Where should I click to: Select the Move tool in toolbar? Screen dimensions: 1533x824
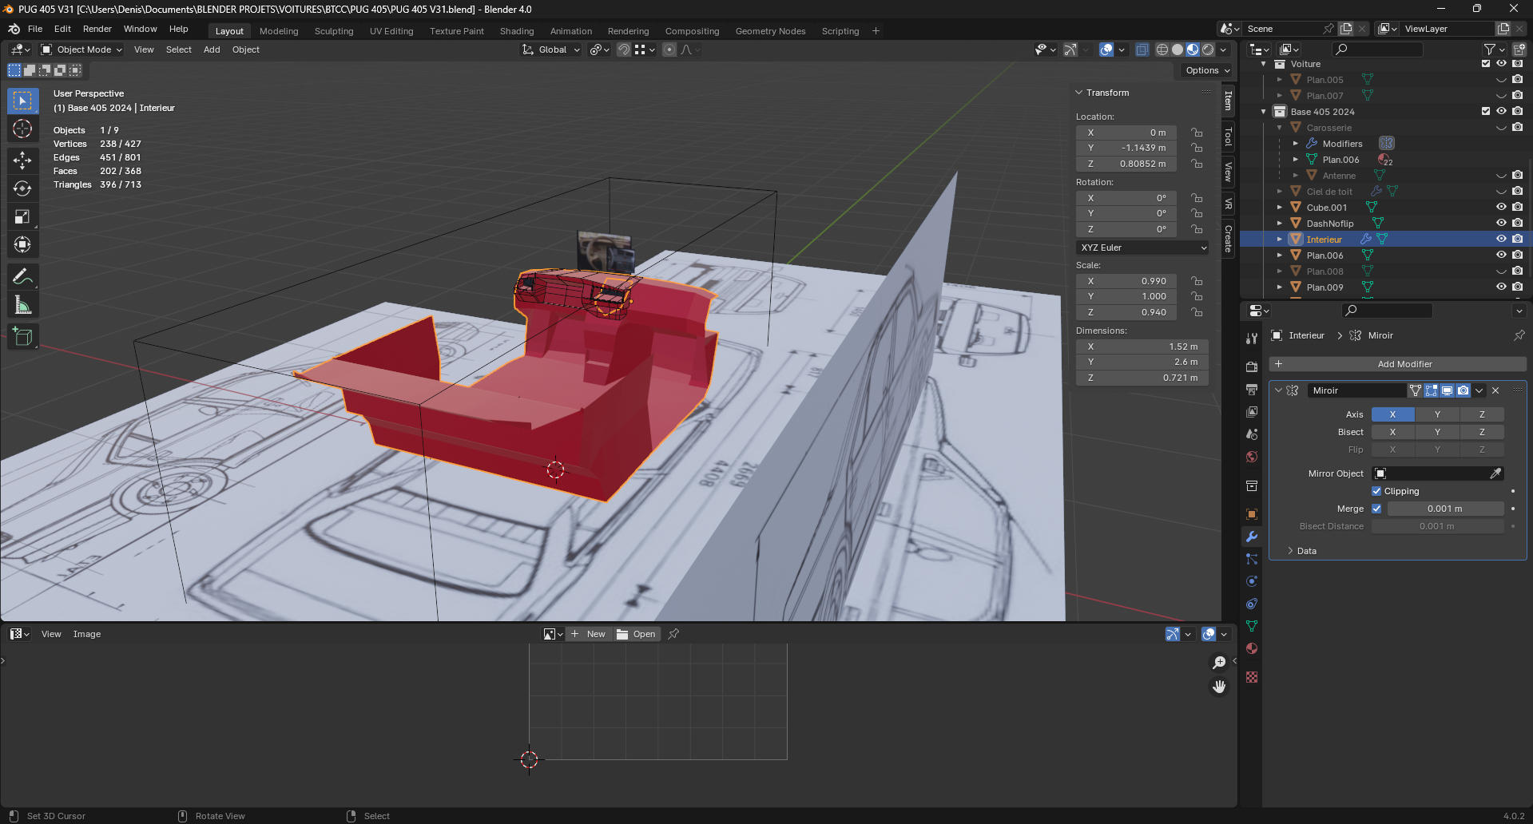tap(22, 160)
